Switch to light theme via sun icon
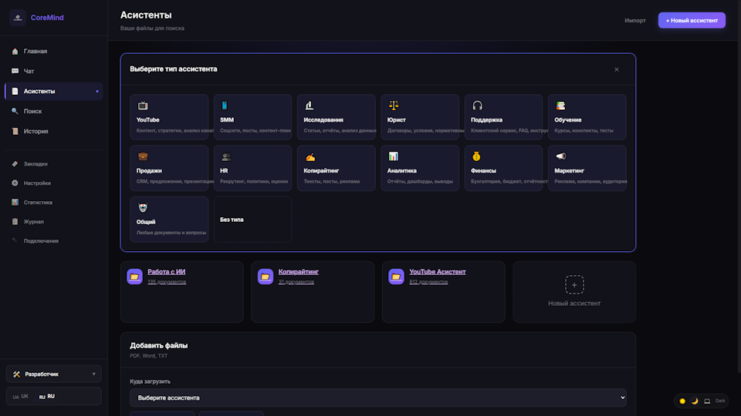The height and width of the screenshot is (416, 741). click(682, 401)
